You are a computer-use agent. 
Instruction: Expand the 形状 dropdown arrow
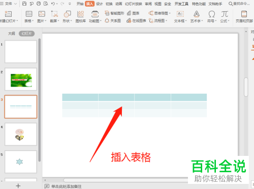coord(71,21)
